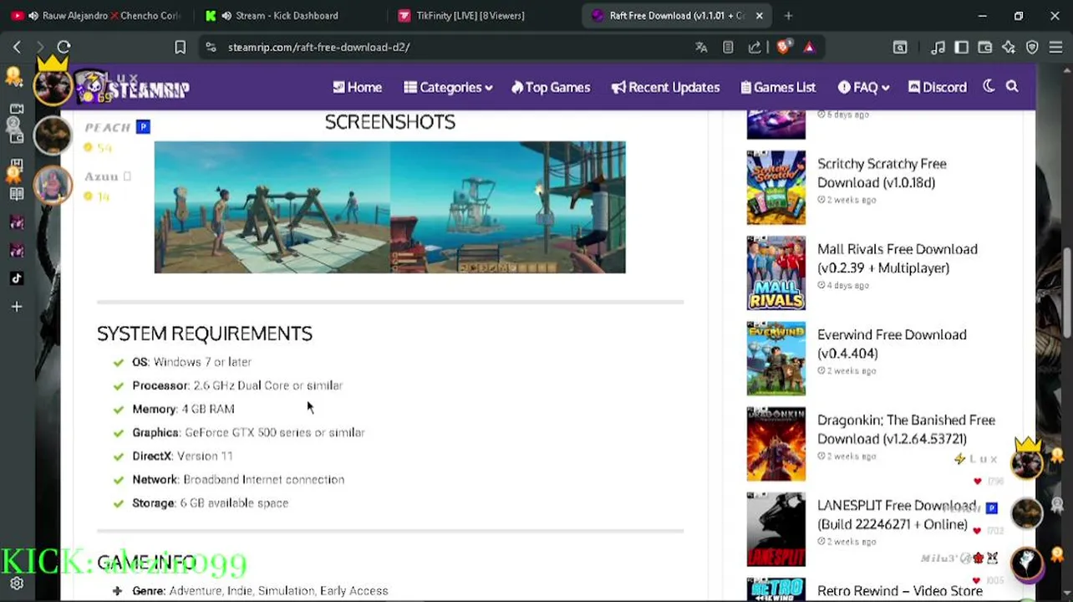The image size is (1073, 602).
Task: Open Leo AI sparkle icon
Action: click(1009, 48)
